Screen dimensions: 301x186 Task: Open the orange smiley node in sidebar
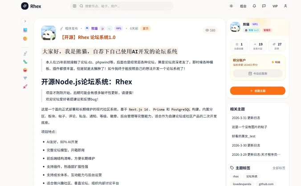25,39
